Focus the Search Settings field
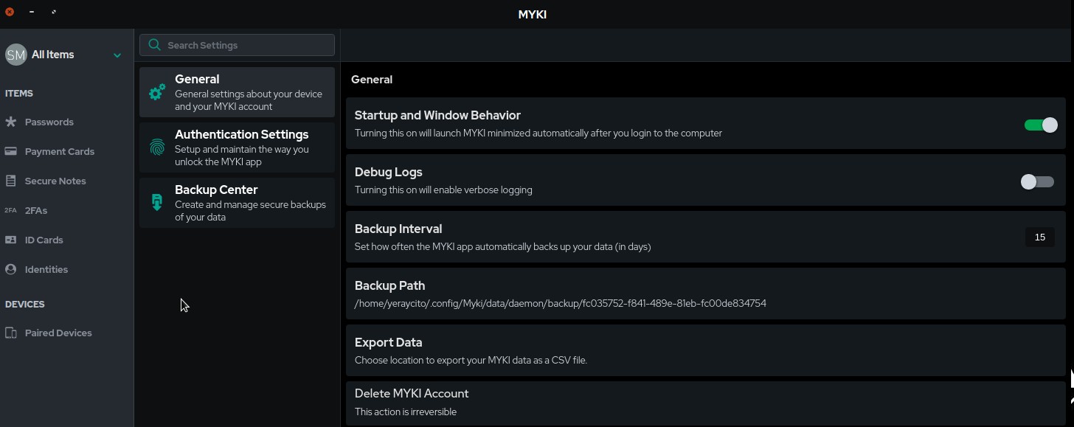Screen dimensions: 1074x427 243,45
